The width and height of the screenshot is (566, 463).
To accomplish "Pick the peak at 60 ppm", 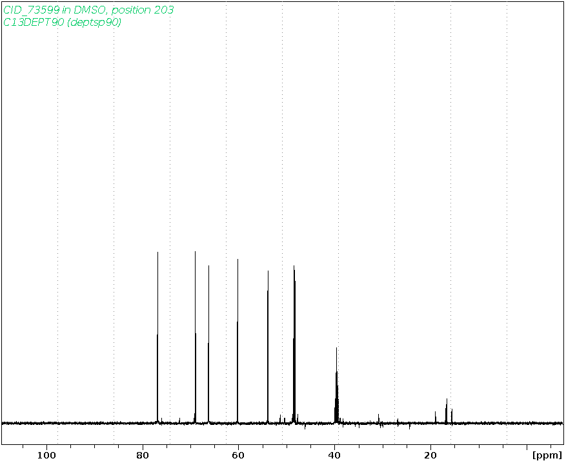I will click(238, 340).
